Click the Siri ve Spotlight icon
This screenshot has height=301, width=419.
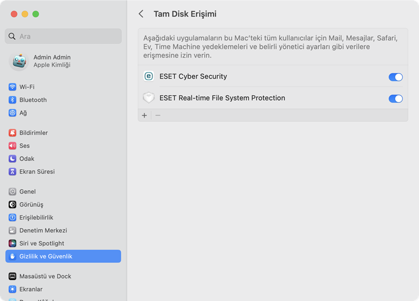(x=12, y=243)
